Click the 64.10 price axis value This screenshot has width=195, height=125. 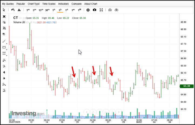point(183,109)
